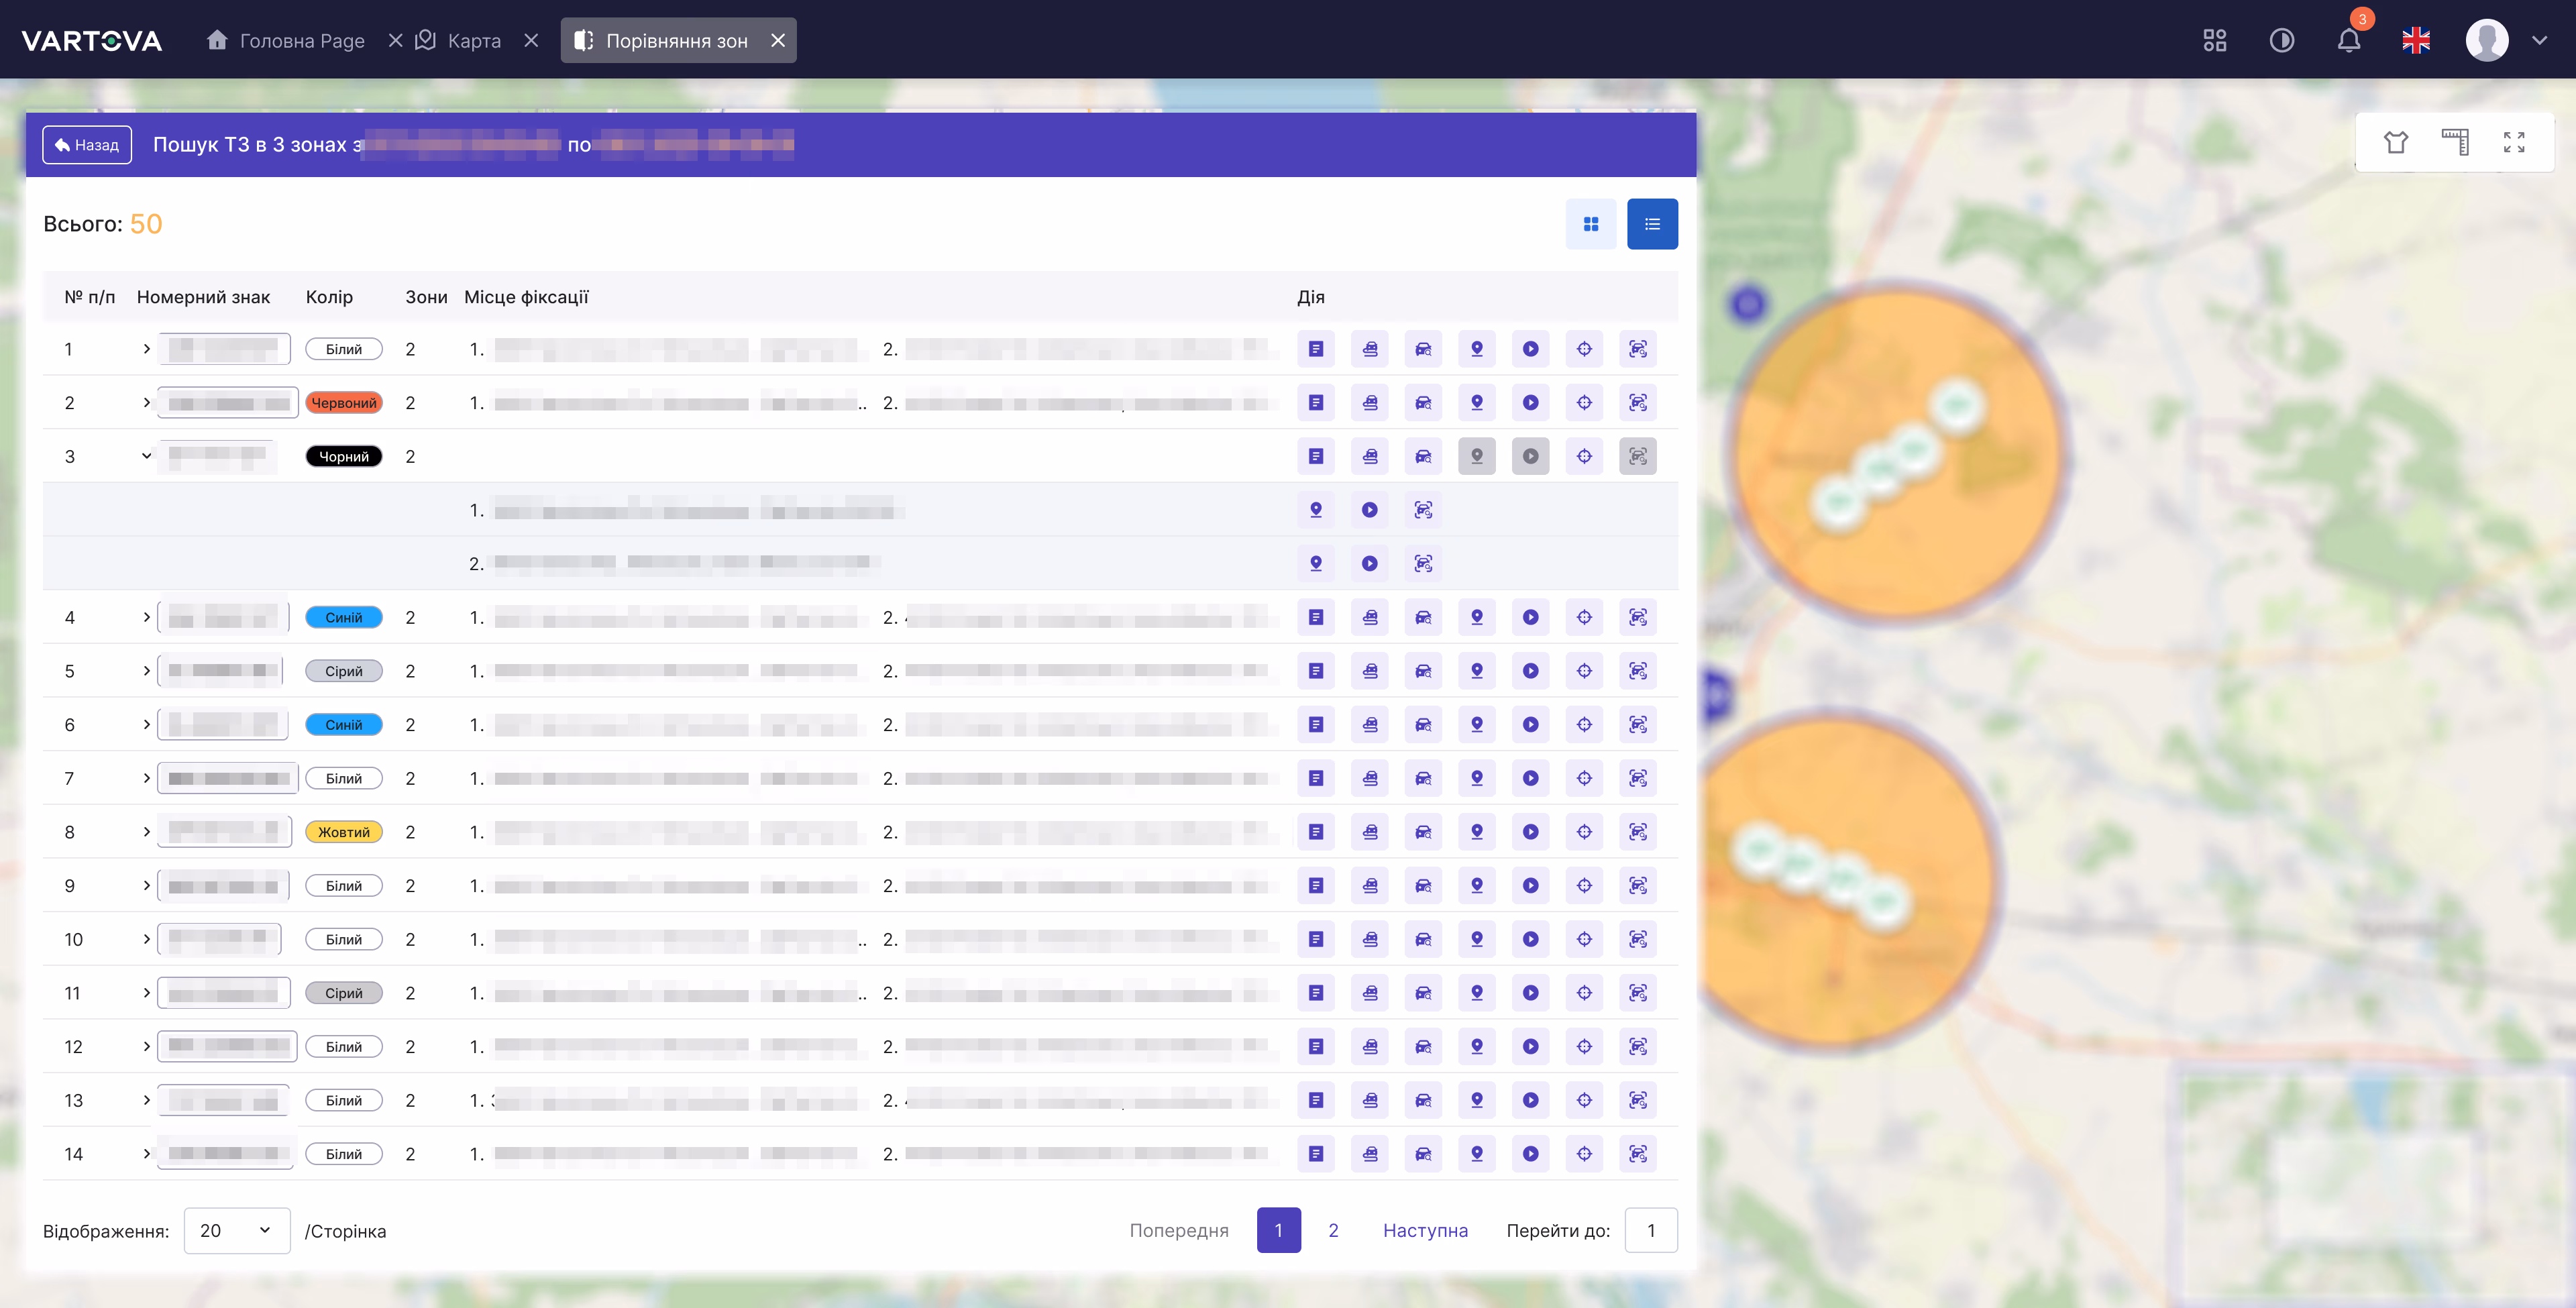Open document details icon for row 1
The image size is (2576, 1308).
(x=1316, y=349)
